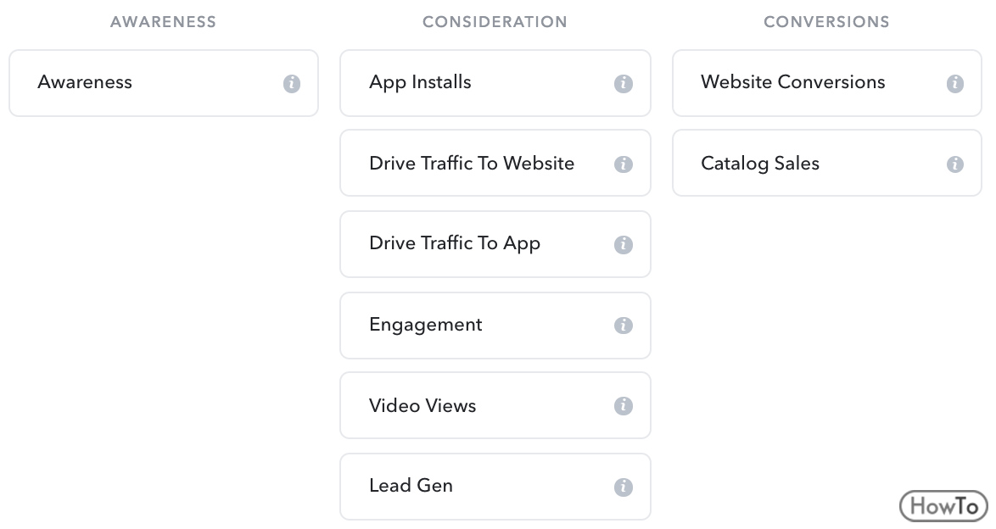The height and width of the screenshot is (529, 996).
Task: Select the Catalog Sales objective
Action: pyautogui.click(x=827, y=164)
